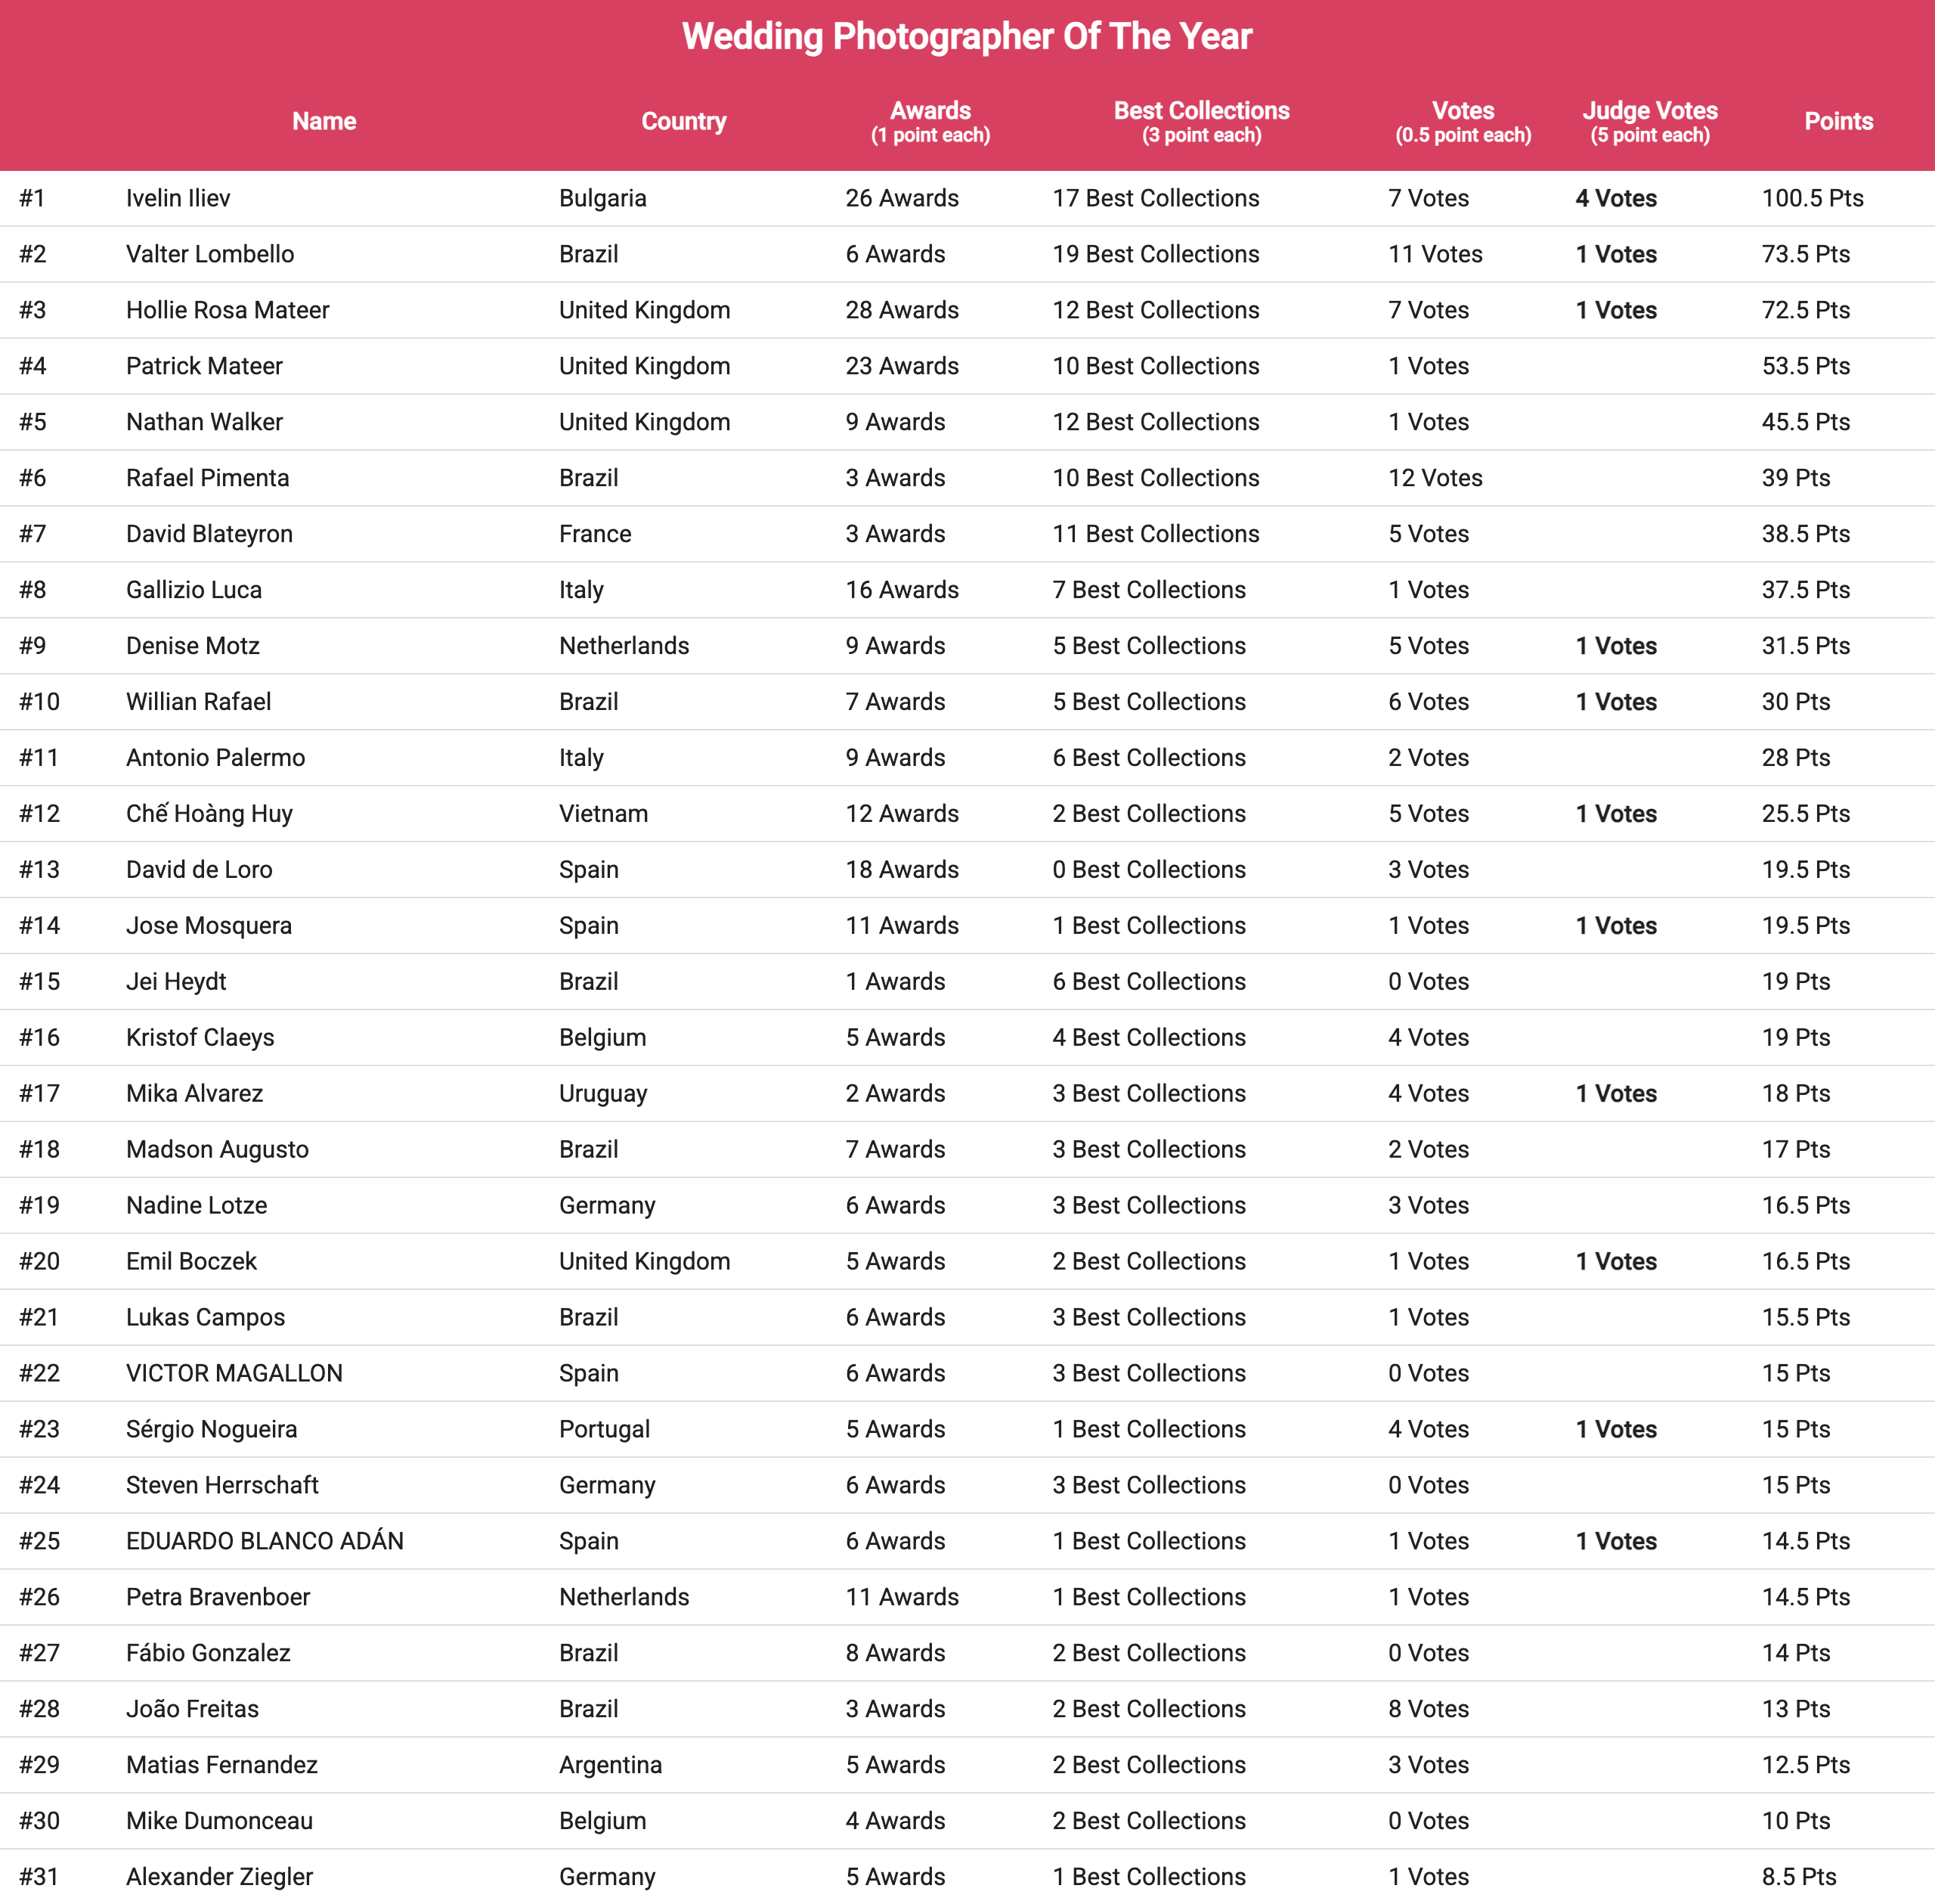Select photographer Valter Lombello
Screen dimensions: 1935x1904
coord(210,254)
